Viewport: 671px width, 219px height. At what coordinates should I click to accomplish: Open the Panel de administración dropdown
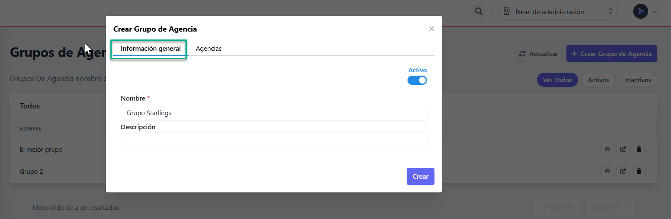557,12
